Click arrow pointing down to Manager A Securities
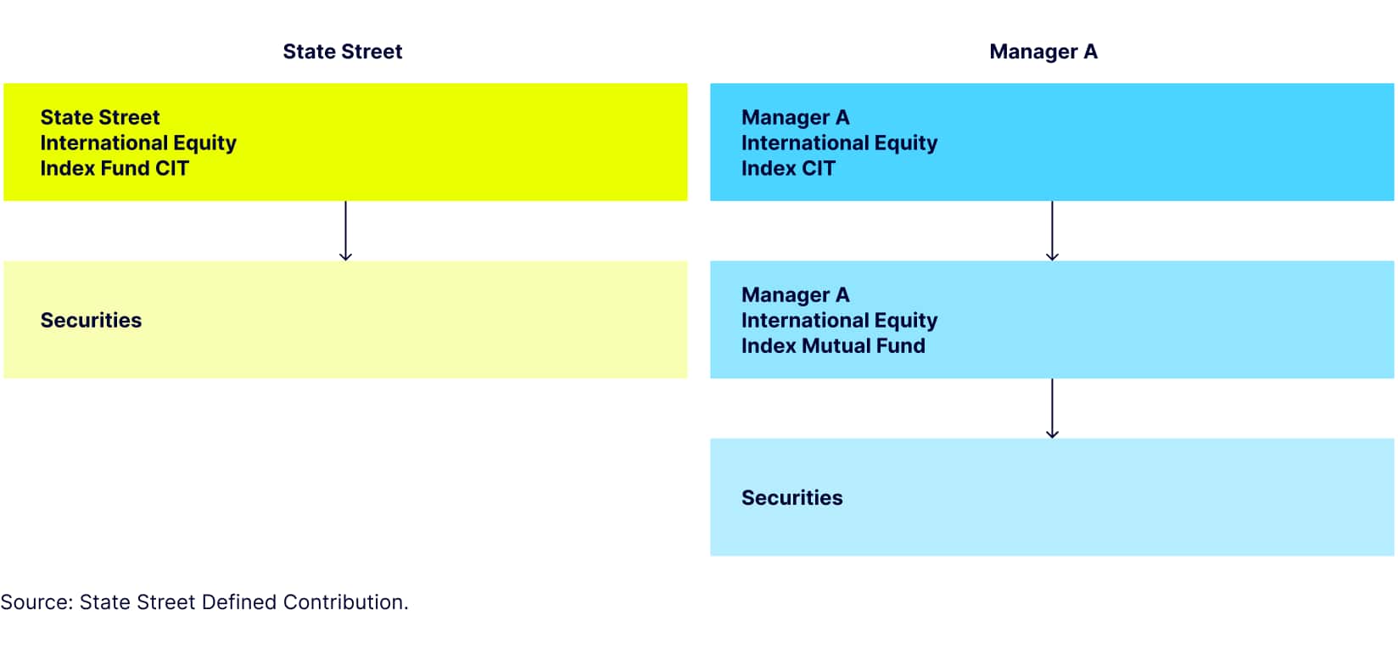Screen dimensions: 1398x655 pyautogui.click(x=1052, y=408)
